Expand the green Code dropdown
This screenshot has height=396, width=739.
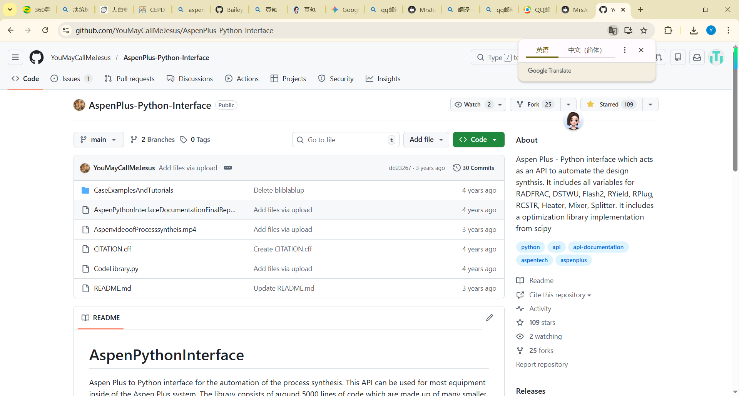tap(478, 140)
